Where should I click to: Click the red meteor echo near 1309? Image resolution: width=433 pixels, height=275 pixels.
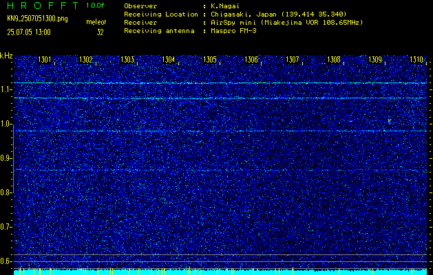(390, 121)
